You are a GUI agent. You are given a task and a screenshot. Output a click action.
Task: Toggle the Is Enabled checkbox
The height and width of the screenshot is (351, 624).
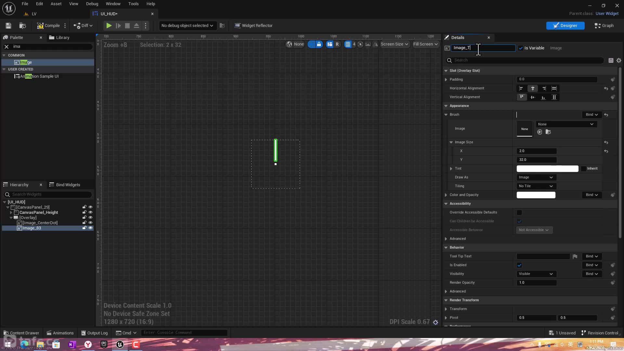point(519,265)
